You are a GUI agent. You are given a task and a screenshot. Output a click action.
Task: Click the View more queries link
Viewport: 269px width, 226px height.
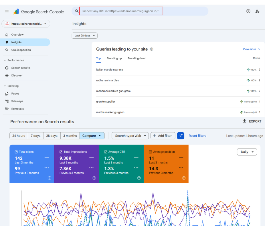click(x=249, y=49)
